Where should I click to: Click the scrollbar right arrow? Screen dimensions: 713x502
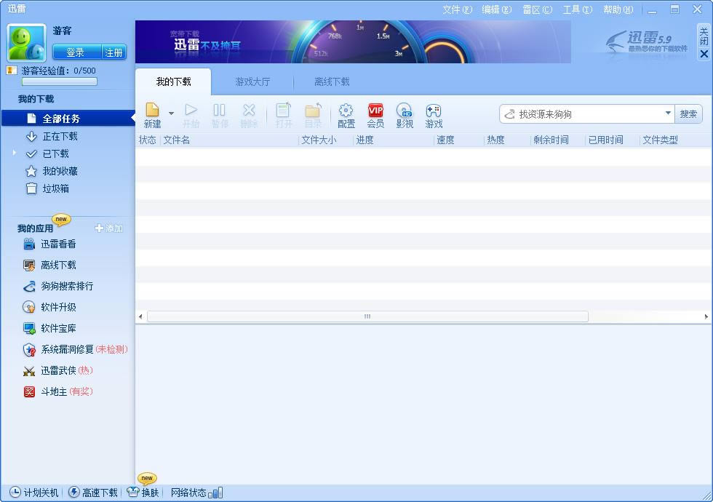click(x=706, y=316)
